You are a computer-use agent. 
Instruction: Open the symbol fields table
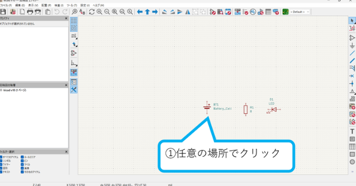(268, 12)
